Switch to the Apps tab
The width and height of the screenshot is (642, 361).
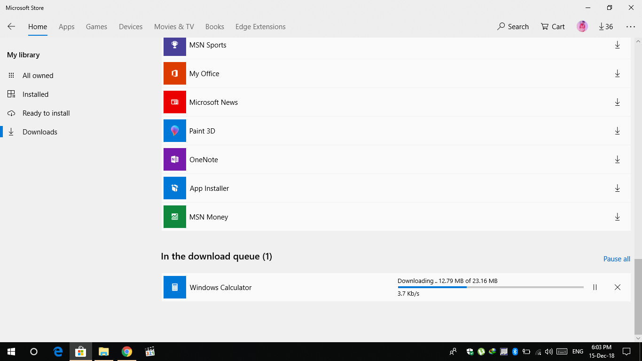click(x=67, y=27)
